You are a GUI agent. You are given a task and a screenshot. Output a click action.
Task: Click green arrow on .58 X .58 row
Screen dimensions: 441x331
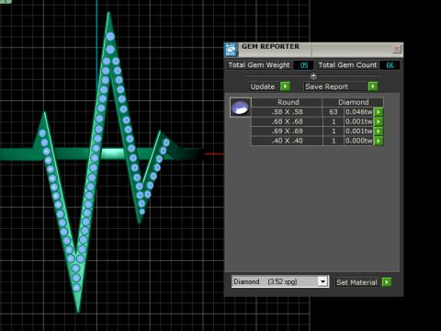coord(379,112)
